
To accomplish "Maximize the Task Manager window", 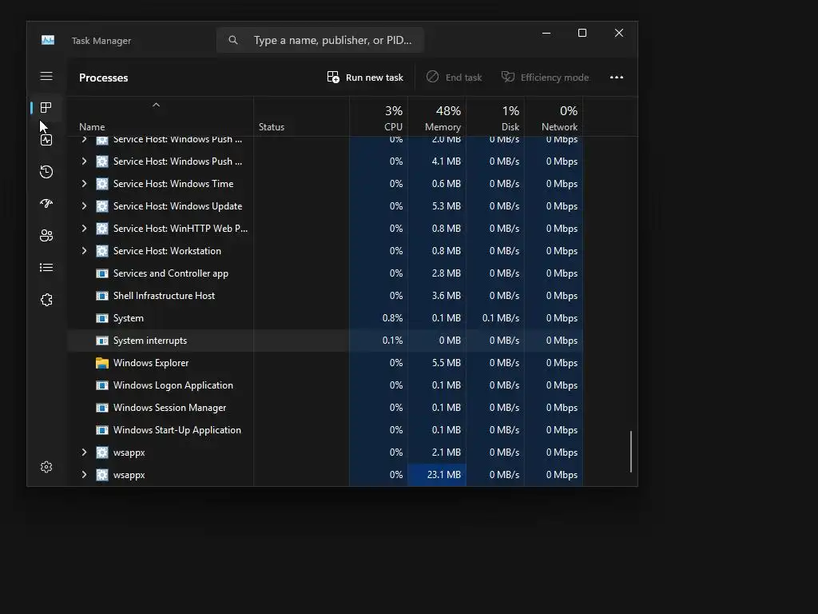I will [582, 33].
